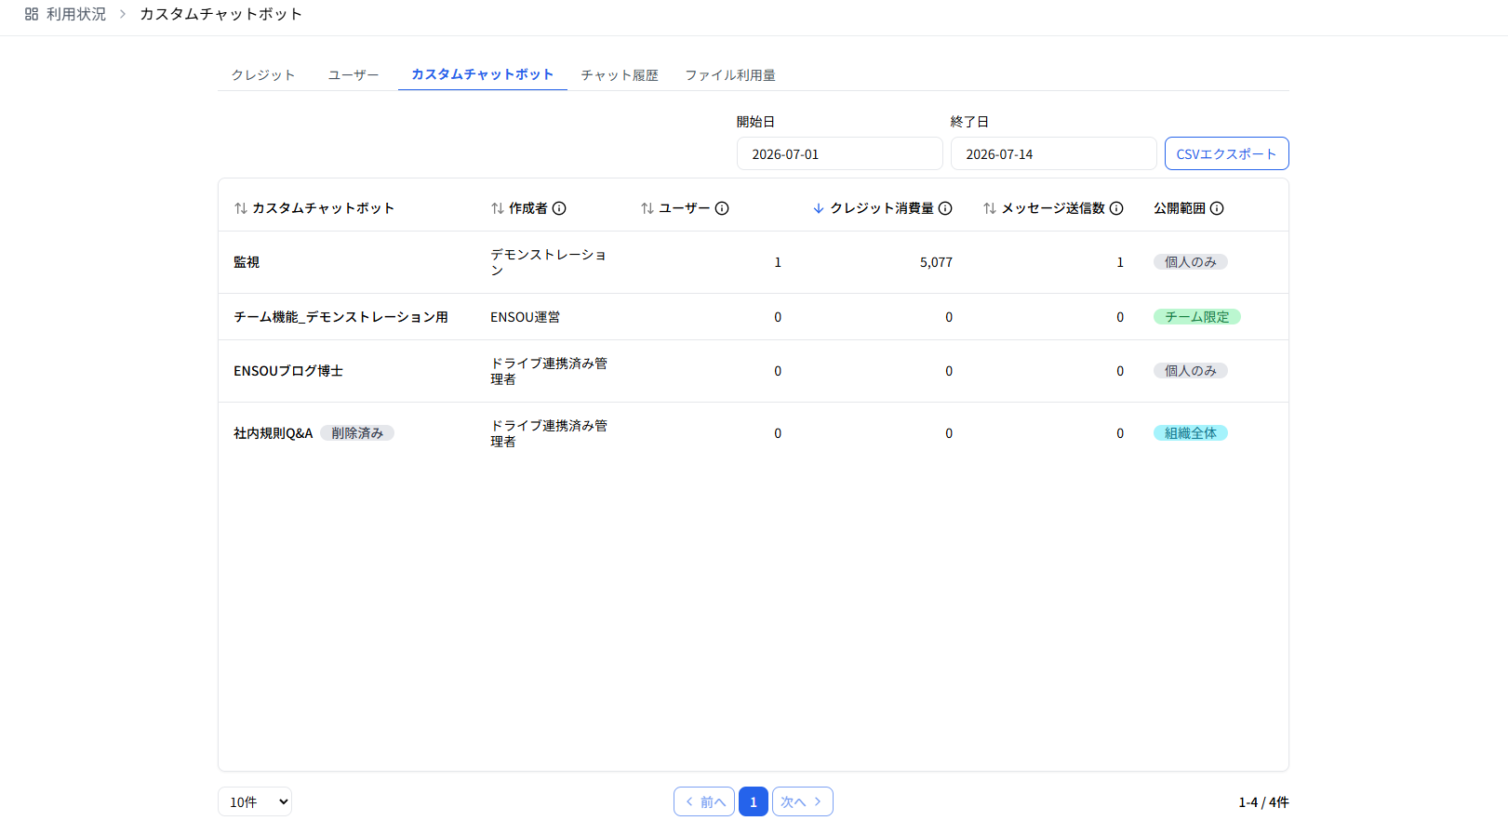Image resolution: width=1508 pixels, height=834 pixels.
Task: Click the 終了日 date field
Action: pyautogui.click(x=1054, y=153)
